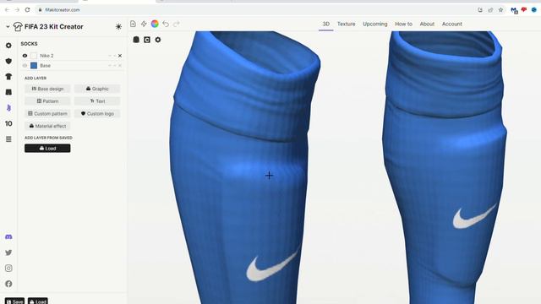The height and width of the screenshot is (304, 541).
Task: Open the About tab
Action: [427, 24]
